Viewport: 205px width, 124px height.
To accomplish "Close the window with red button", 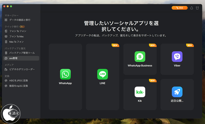I will [x=4, y=6].
